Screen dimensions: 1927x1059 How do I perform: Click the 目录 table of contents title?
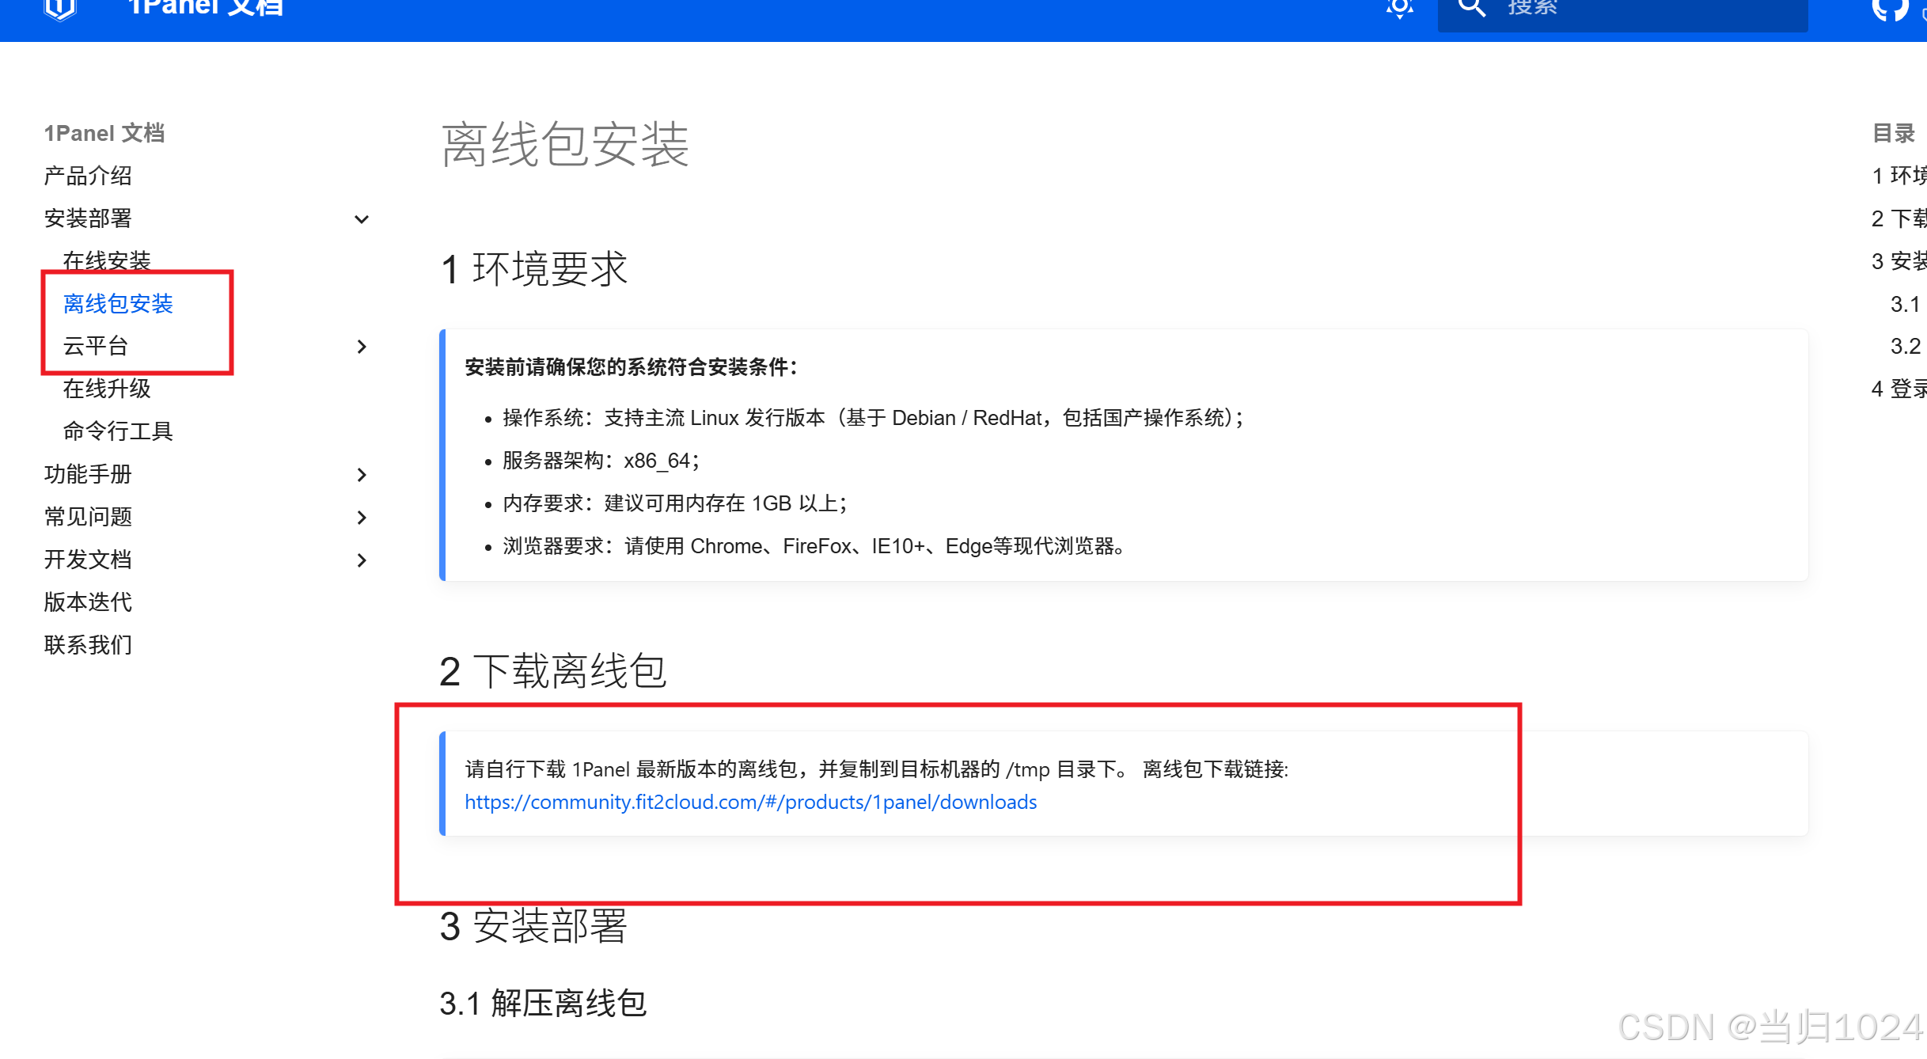[1894, 133]
